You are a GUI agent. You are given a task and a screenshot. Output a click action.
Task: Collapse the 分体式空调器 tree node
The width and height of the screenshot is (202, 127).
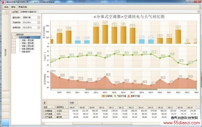click(x=17, y=37)
